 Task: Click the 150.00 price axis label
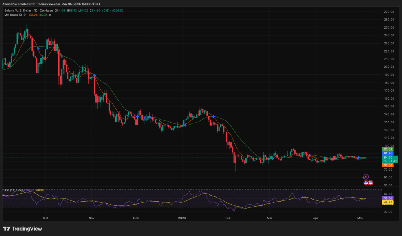point(389,107)
